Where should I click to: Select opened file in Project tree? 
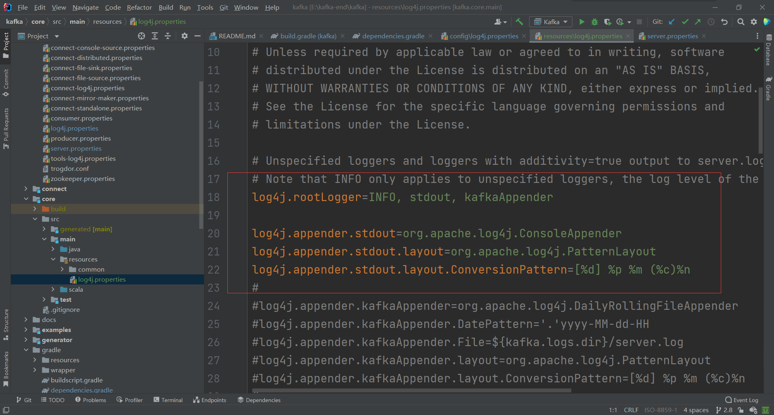coord(141,36)
